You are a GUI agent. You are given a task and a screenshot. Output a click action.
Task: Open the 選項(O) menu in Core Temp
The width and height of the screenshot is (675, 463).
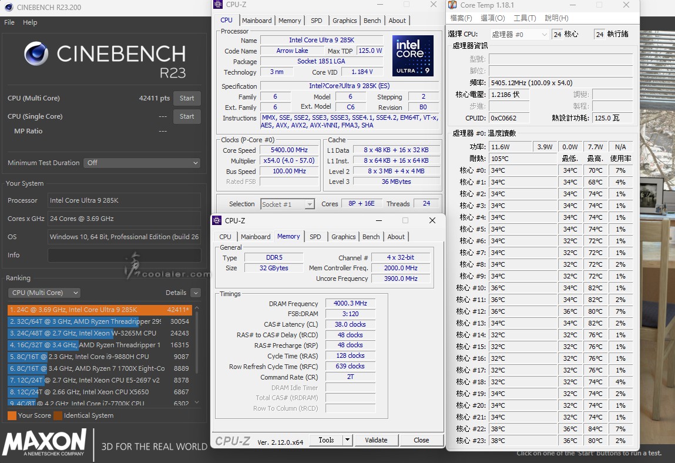pos(492,18)
